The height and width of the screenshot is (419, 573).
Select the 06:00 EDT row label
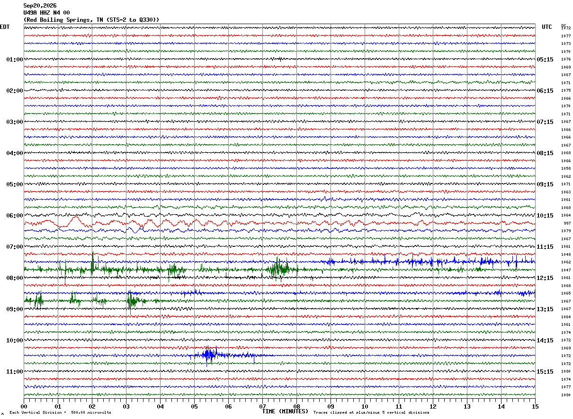pos(14,216)
